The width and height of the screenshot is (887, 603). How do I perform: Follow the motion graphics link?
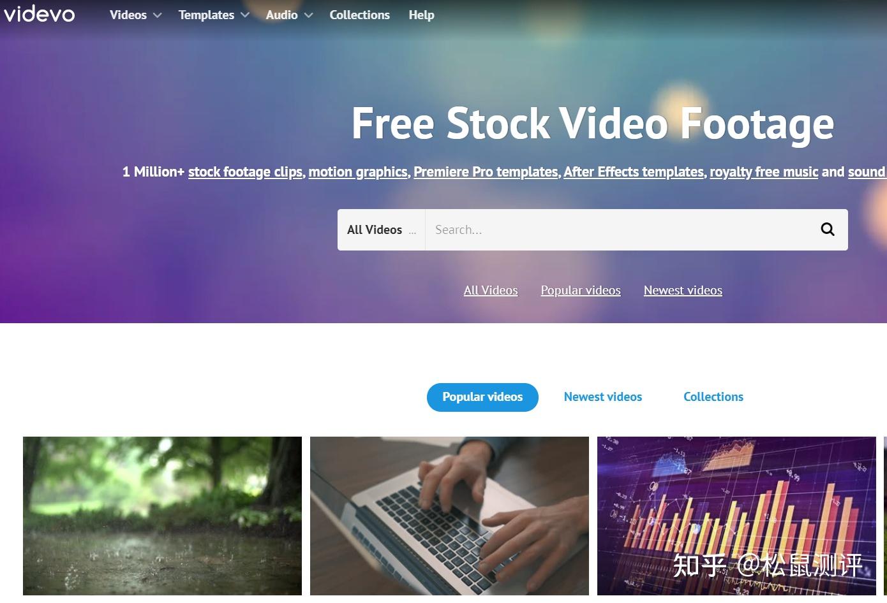(x=358, y=172)
